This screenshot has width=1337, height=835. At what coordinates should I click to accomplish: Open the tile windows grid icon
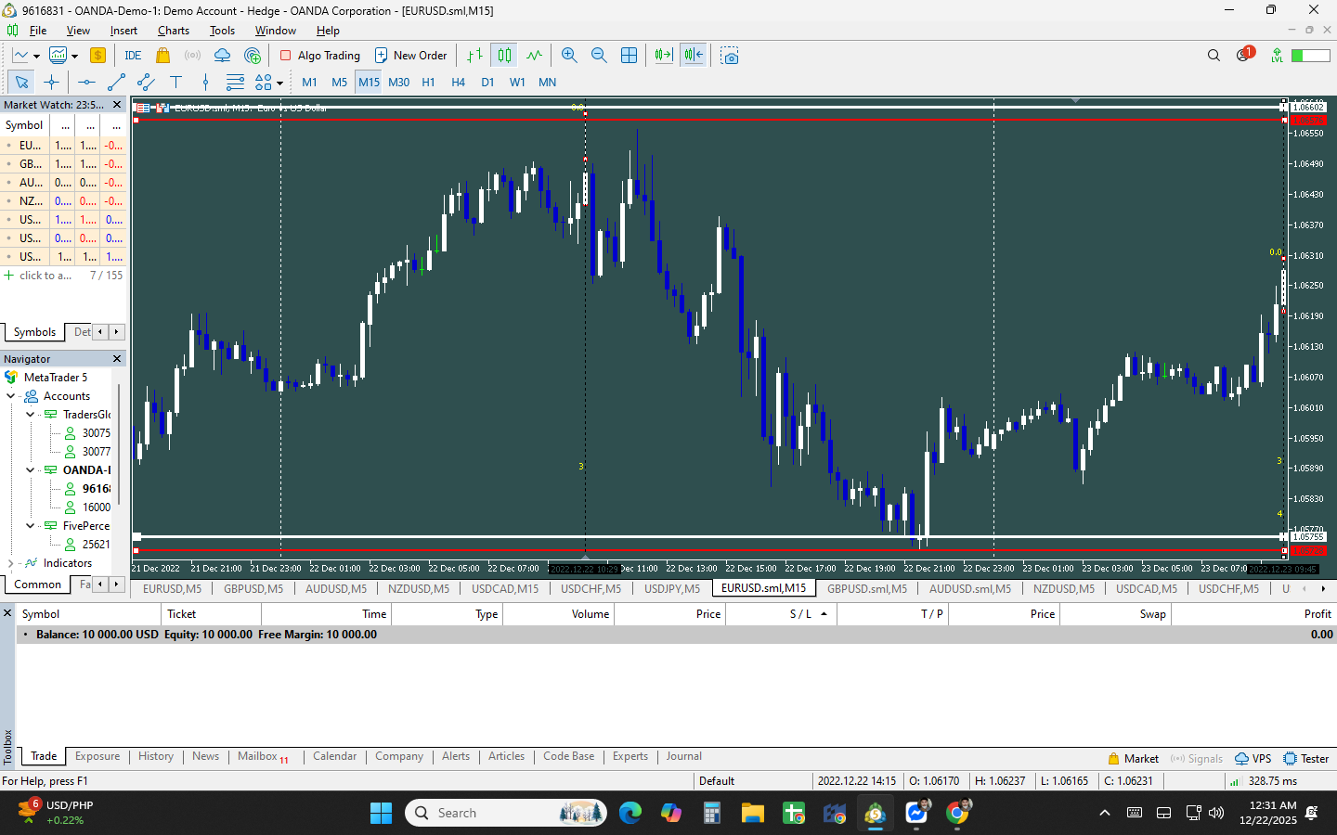(629, 56)
